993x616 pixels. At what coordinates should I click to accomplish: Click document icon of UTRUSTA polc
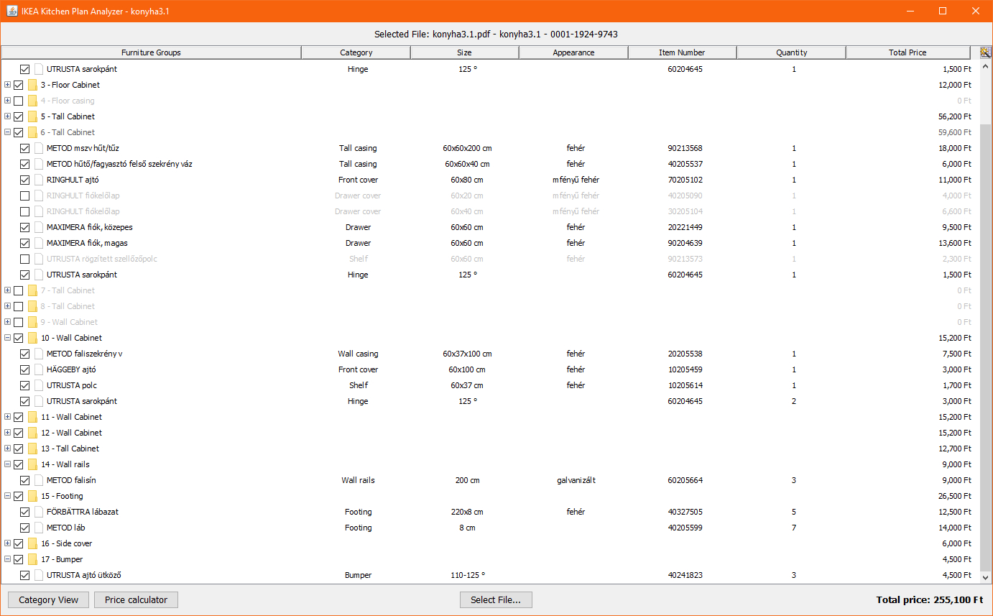pos(39,385)
